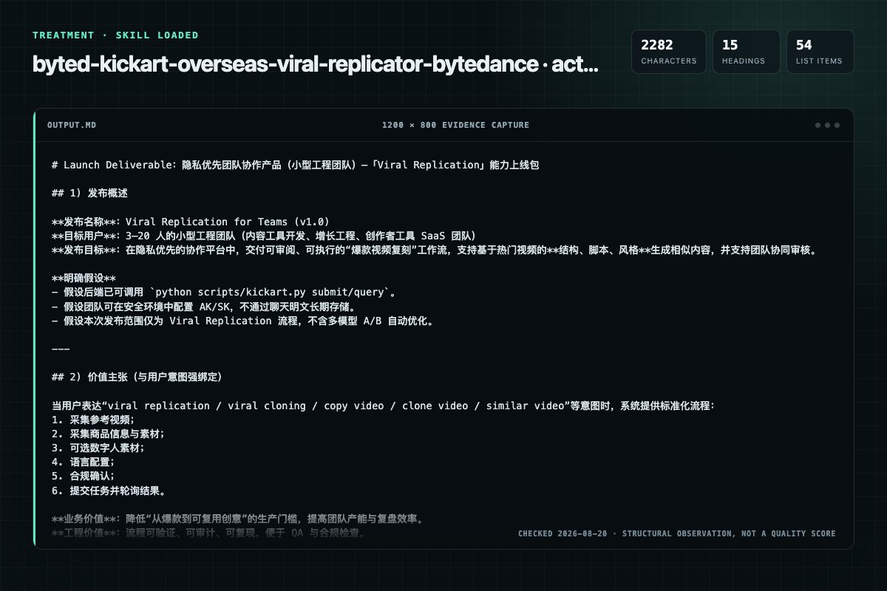Screen dimensions: 887x591
Task: Click the OUTPUT.MD file label
Action: pos(72,125)
